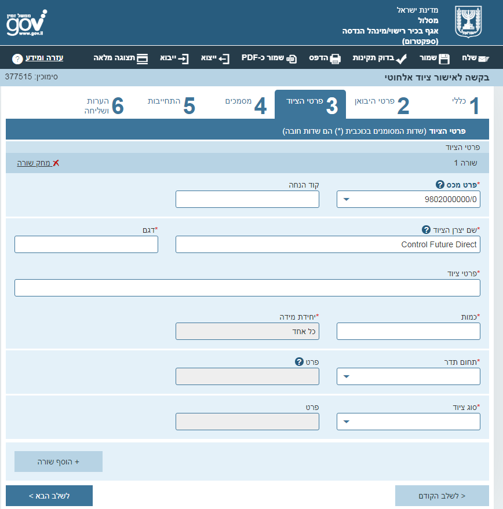Open the תחום תדר dropdown
Viewport: 503px width, 509px height.
click(x=409, y=376)
